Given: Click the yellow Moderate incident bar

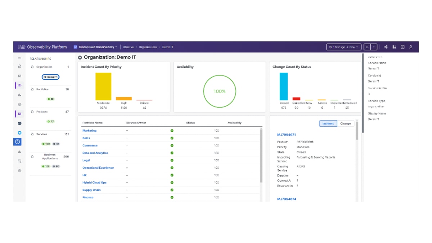Looking at the screenshot, I should click(x=103, y=86).
